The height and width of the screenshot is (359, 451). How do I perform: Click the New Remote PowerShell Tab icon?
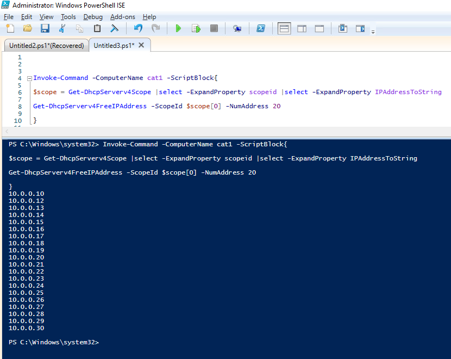point(237,28)
